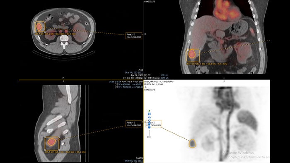This screenshot has width=290, height=163.
Task: Click the blue left-right direction arrows icon
Action: click(149, 117)
